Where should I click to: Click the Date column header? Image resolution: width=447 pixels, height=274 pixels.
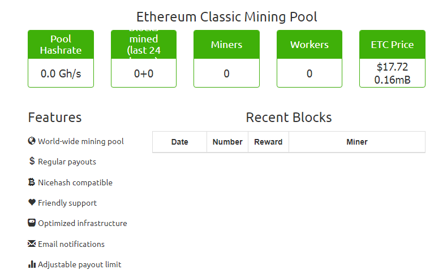179,142
